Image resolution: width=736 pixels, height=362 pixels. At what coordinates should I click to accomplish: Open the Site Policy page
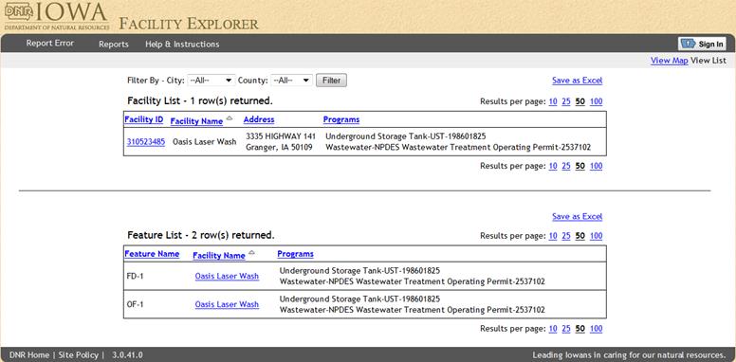coord(79,355)
